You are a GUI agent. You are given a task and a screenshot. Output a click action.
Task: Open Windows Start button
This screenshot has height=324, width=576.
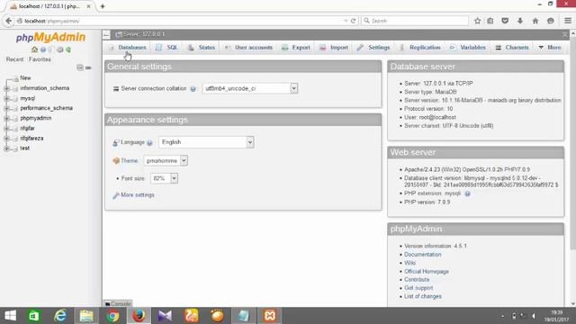pos(10,316)
